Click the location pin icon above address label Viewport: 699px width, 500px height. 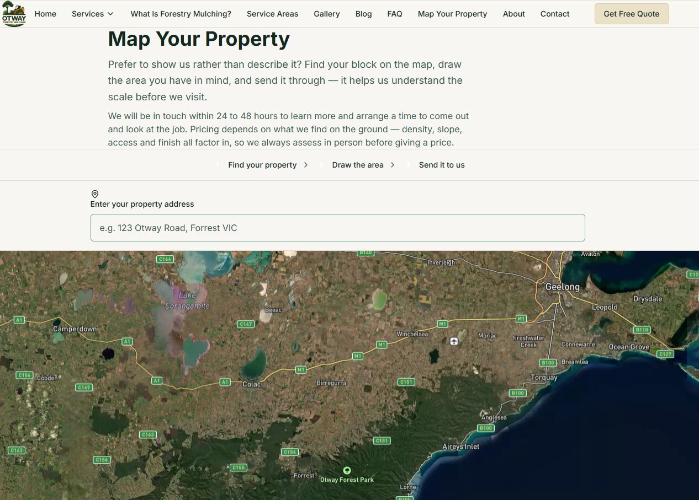coord(95,194)
